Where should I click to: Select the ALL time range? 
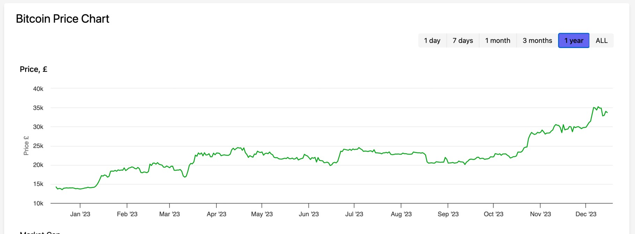pos(602,40)
